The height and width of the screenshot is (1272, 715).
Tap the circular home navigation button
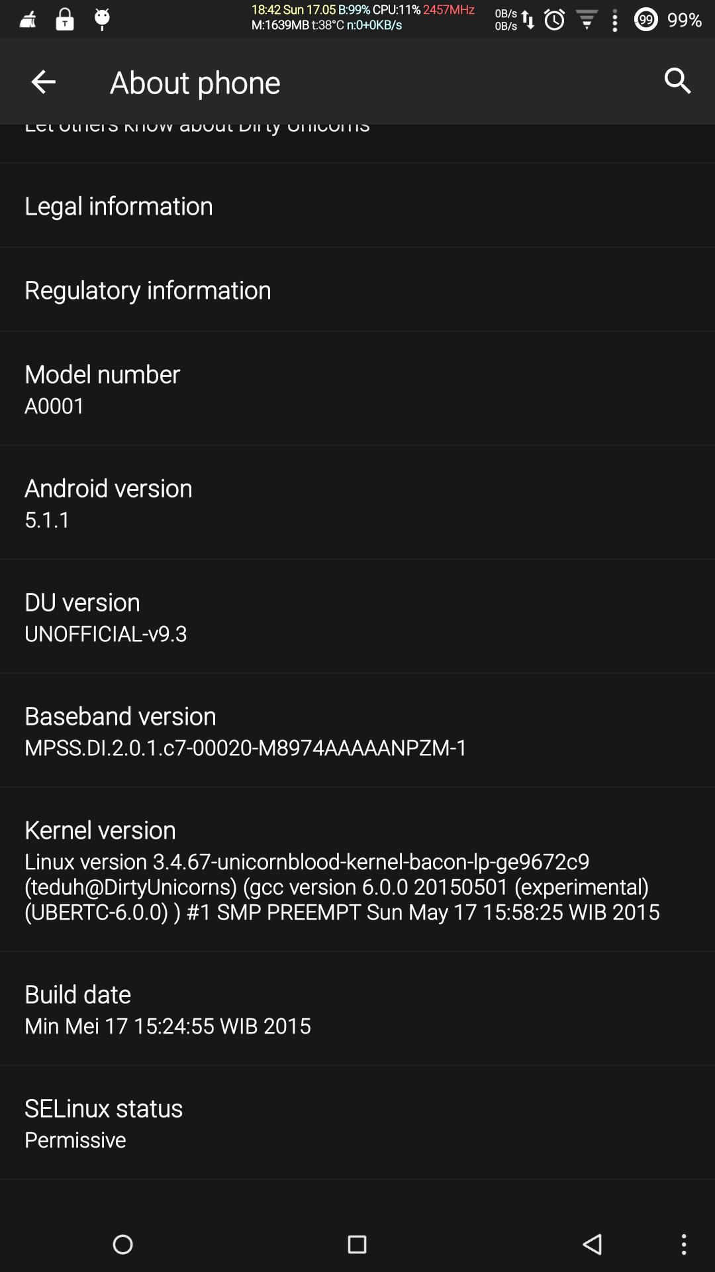[x=122, y=1244]
